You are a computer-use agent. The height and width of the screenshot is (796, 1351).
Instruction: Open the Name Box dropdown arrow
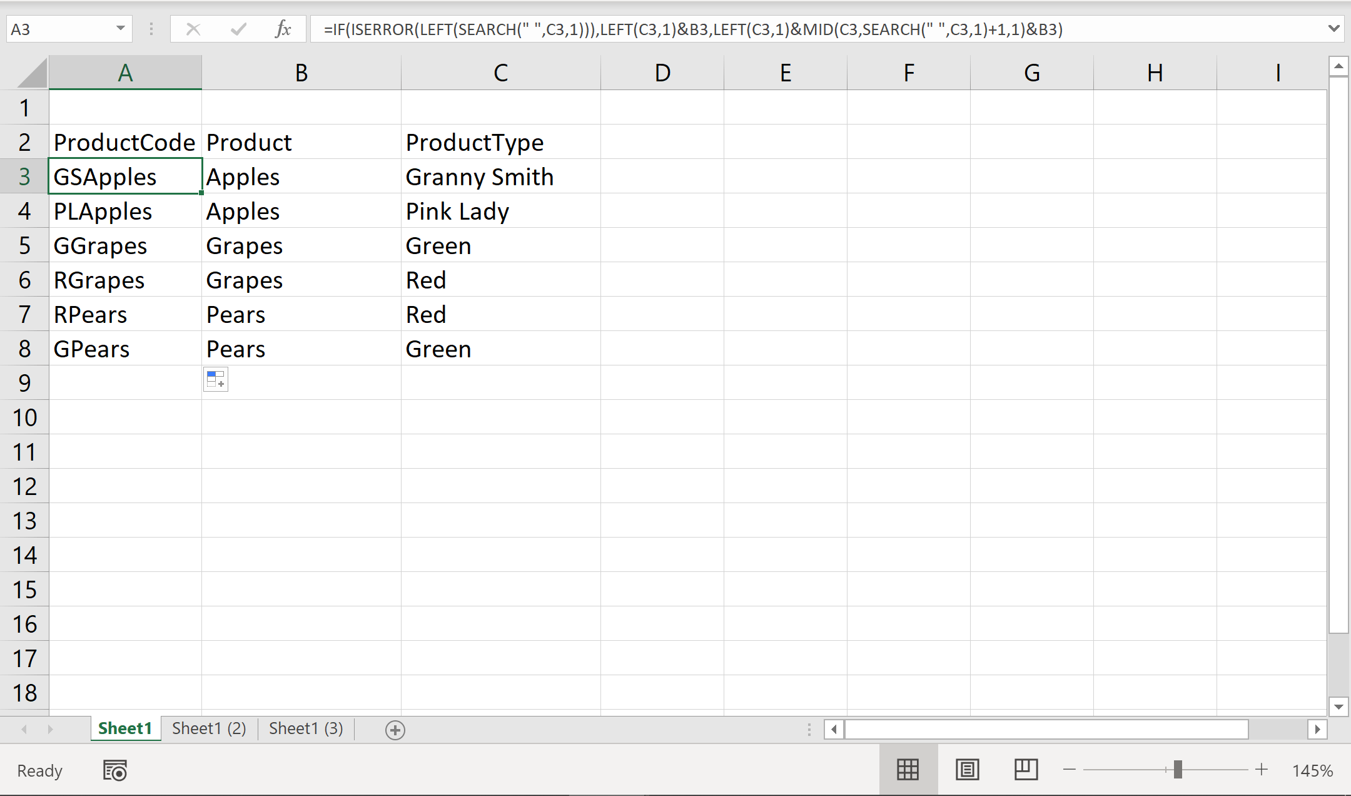click(x=121, y=29)
